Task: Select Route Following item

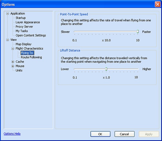Action: 31,57
